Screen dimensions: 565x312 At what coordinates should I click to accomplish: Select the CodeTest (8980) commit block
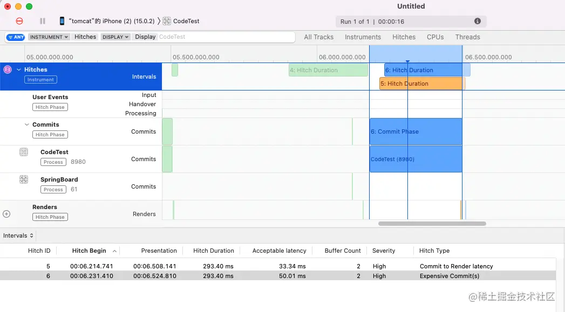(x=416, y=159)
